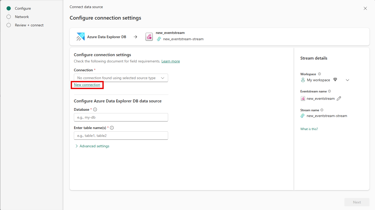
Task: Select the Configure step
Action: [x=19, y=8]
